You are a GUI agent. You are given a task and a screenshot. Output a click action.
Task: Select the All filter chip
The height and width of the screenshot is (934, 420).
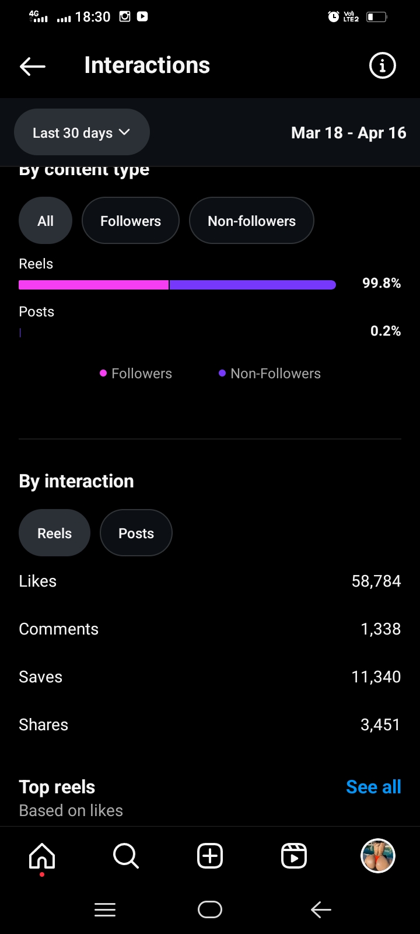(45, 221)
